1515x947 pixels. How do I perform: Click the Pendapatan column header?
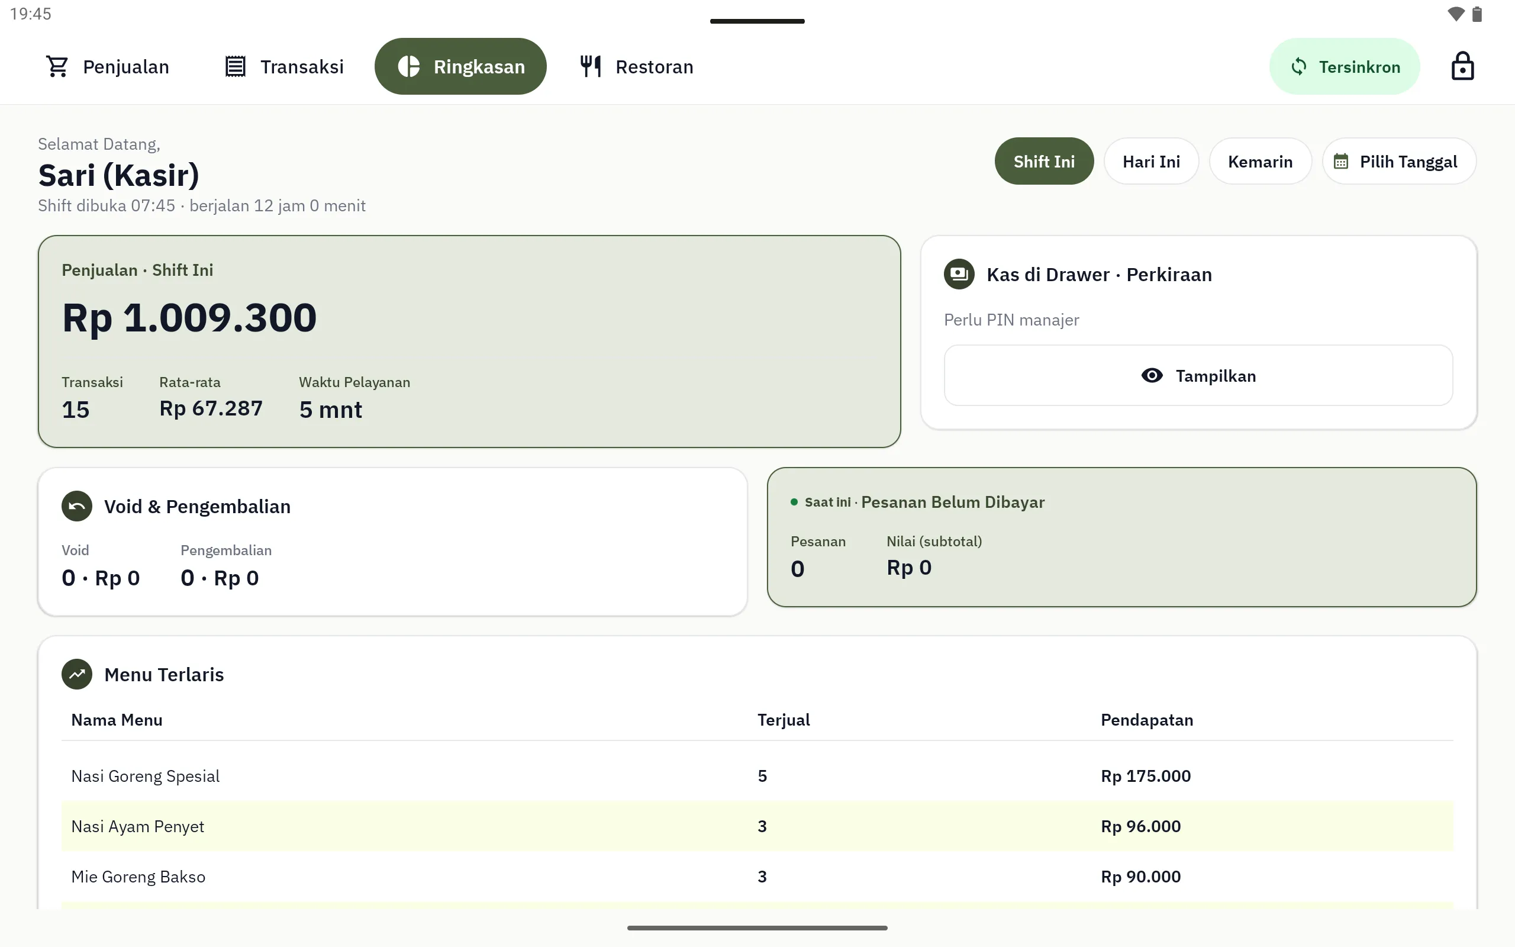tap(1147, 720)
